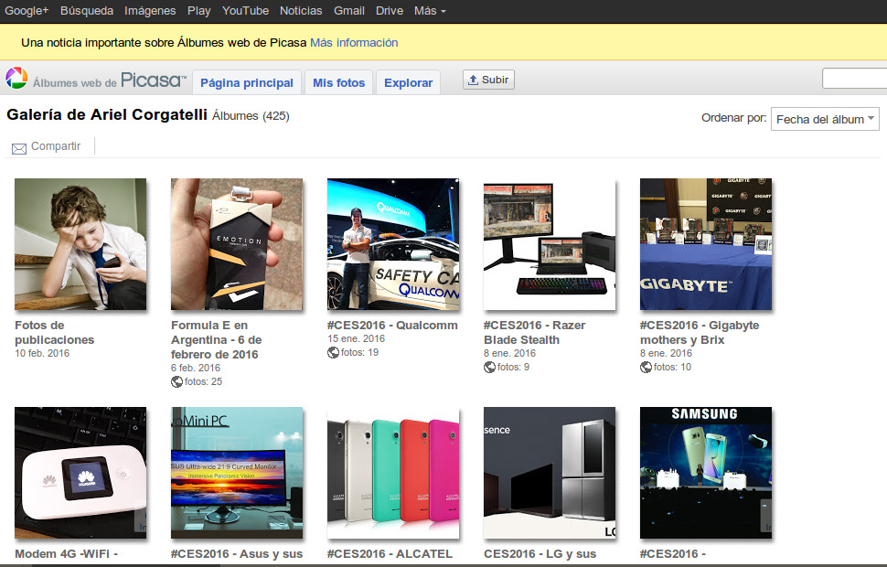This screenshot has height=567, width=887.
Task: Go to Gmail in top bar
Action: coord(348,11)
